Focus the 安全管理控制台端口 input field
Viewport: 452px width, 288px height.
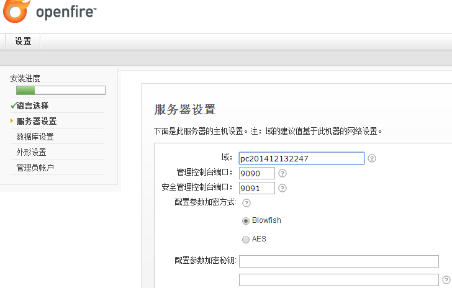(x=257, y=188)
